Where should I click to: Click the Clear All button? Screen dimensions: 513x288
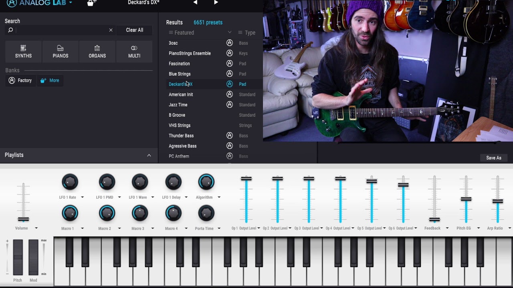click(x=134, y=30)
